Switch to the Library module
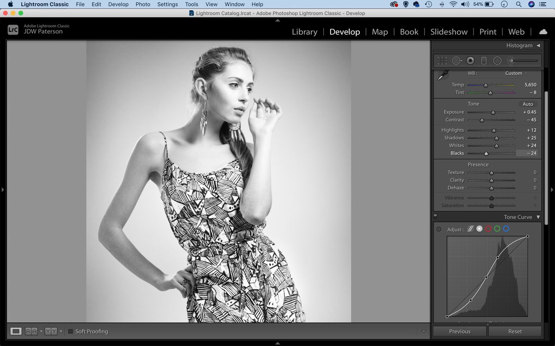Image resolution: width=555 pixels, height=346 pixels. click(x=304, y=32)
